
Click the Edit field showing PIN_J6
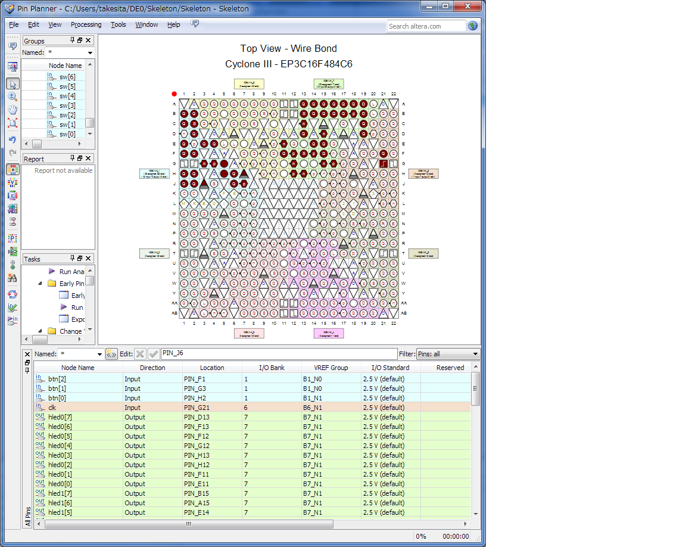click(279, 353)
